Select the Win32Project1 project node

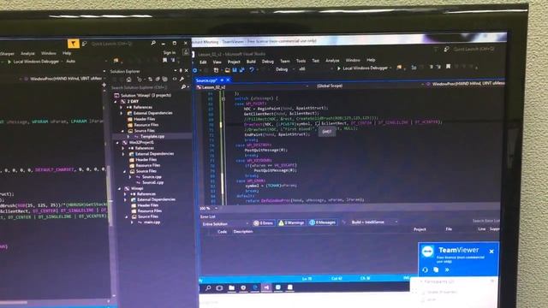(141, 142)
